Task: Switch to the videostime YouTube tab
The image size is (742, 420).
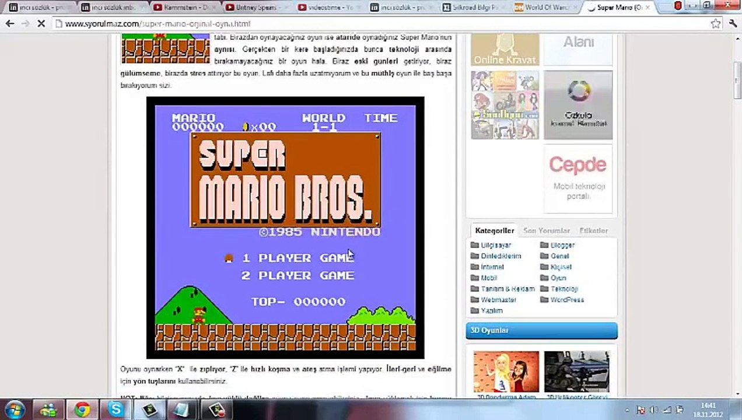Action: [329, 8]
